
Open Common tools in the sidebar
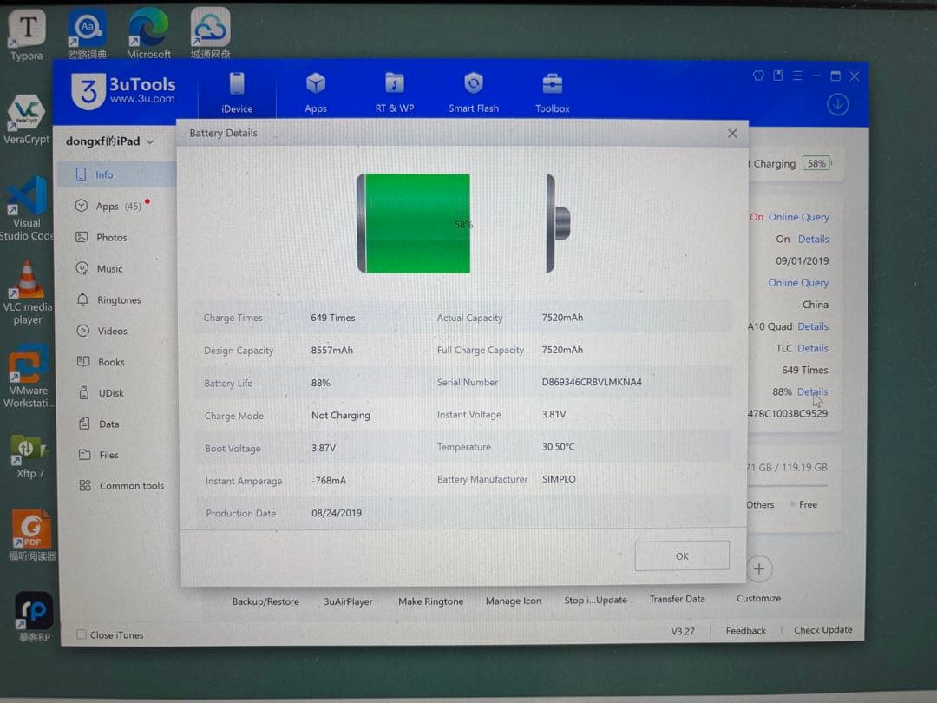[x=131, y=486]
